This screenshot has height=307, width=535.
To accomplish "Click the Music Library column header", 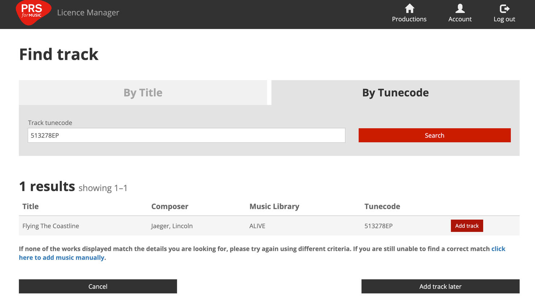I will tap(274, 207).
